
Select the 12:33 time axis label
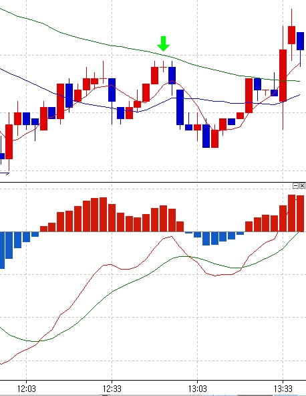112,389
